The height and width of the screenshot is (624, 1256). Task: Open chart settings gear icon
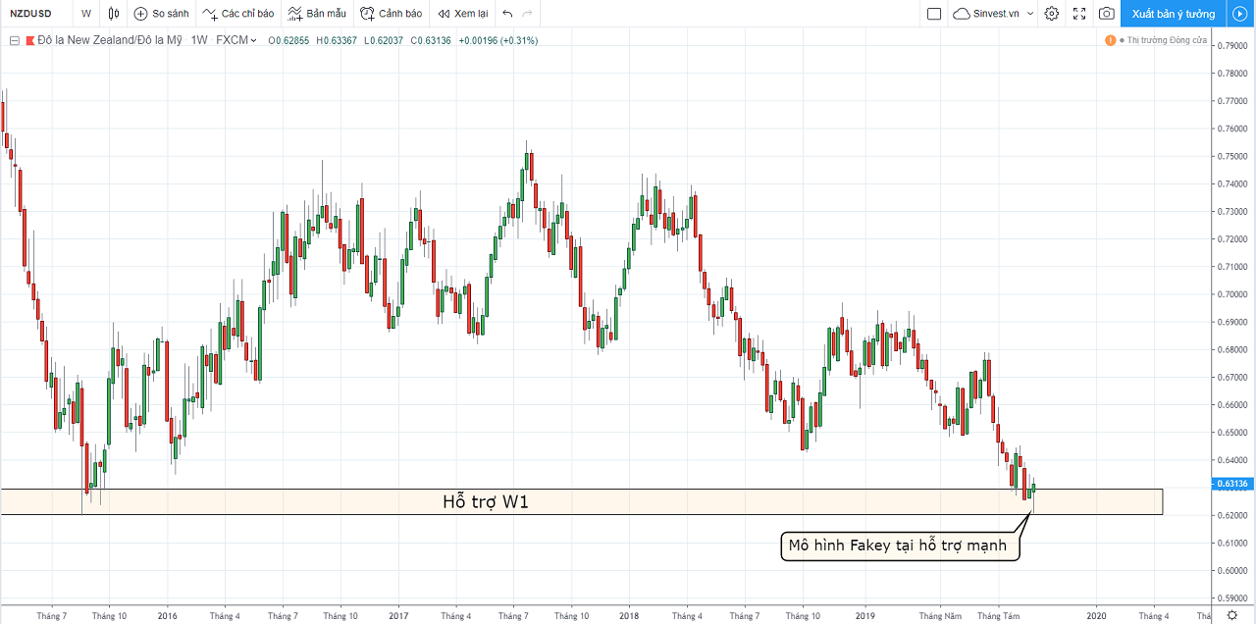pos(1052,14)
